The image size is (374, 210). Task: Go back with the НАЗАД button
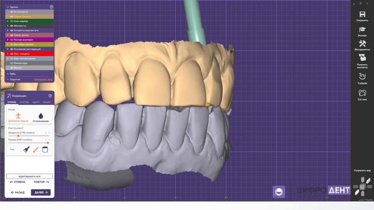click(18, 192)
